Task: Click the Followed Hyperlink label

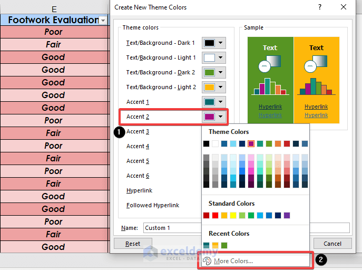Action: (x=153, y=205)
